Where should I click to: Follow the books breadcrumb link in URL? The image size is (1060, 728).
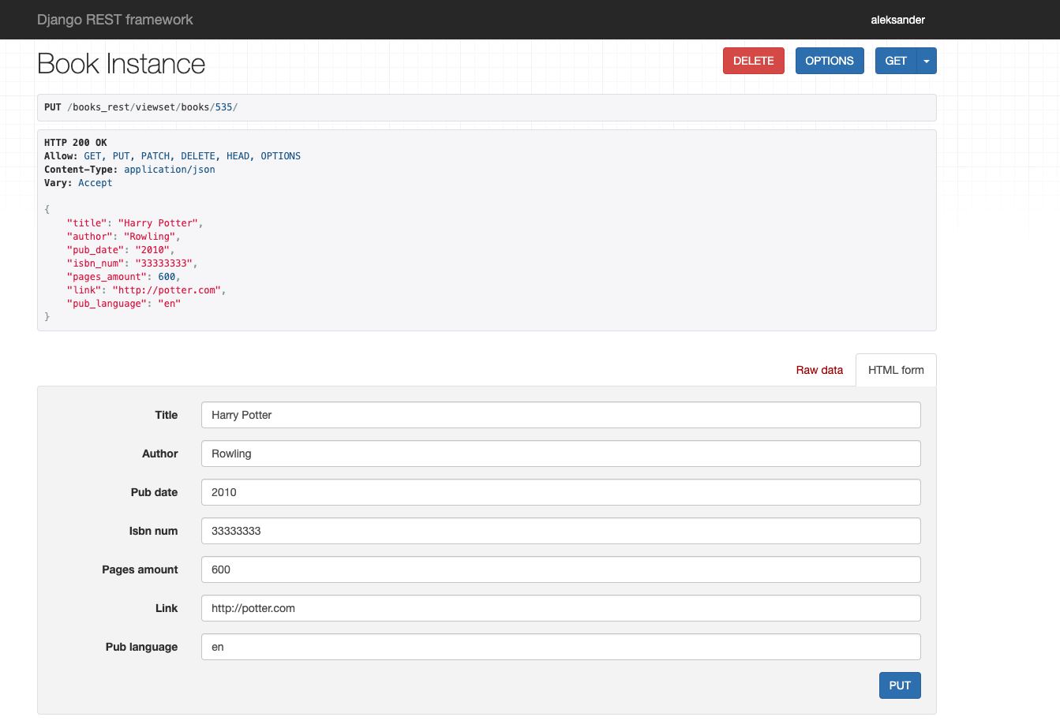click(x=195, y=107)
